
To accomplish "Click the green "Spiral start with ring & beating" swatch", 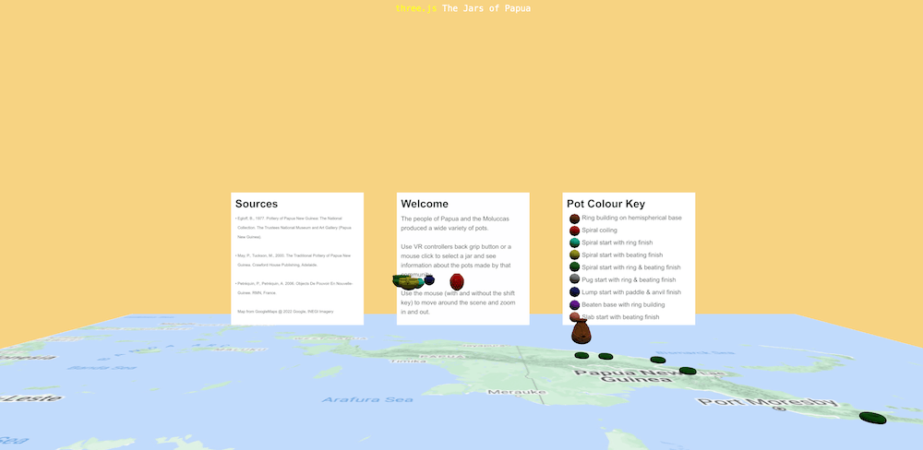I will [574, 267].
